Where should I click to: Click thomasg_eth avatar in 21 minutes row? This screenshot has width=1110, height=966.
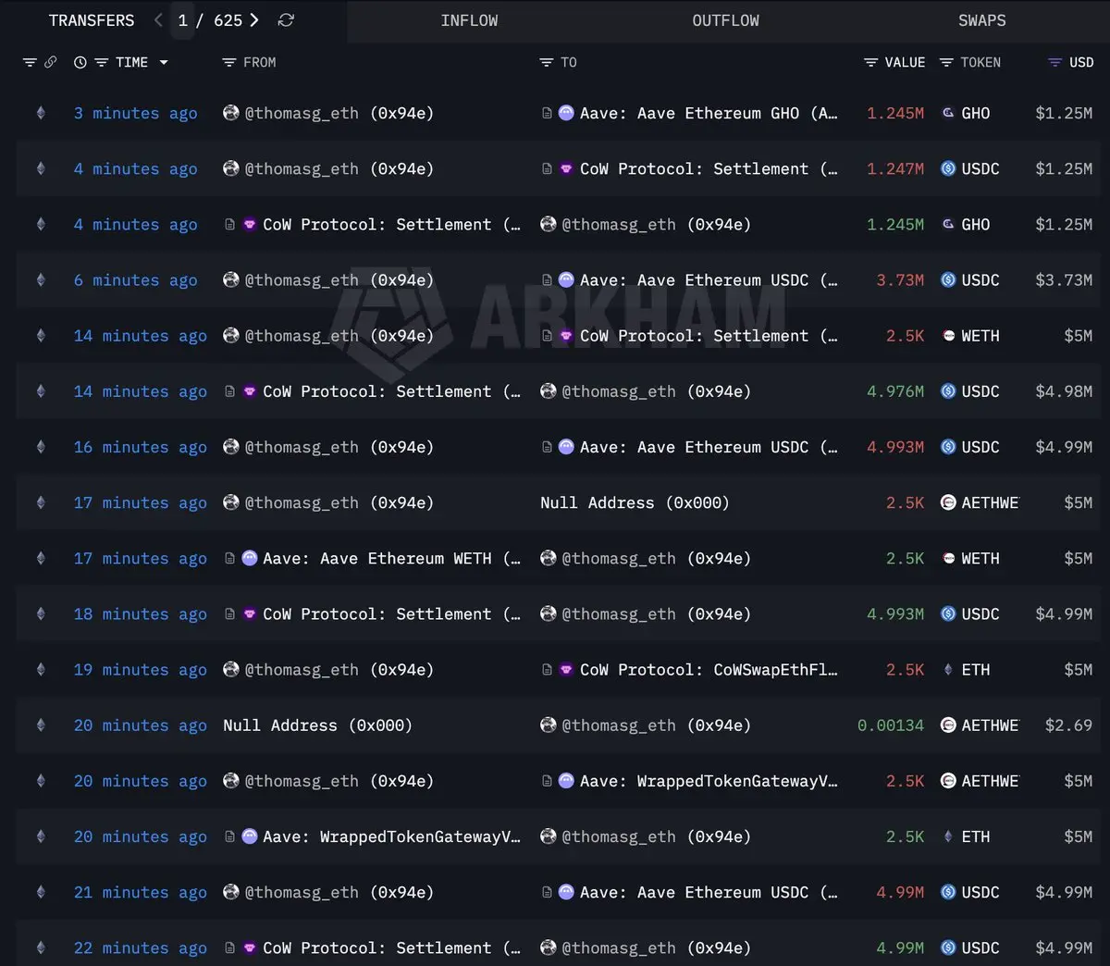point(231,892)
